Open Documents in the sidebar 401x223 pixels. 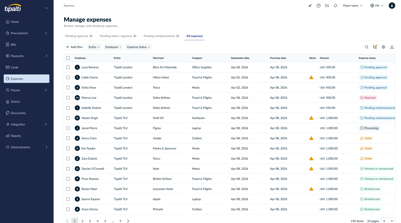[26, 113]
